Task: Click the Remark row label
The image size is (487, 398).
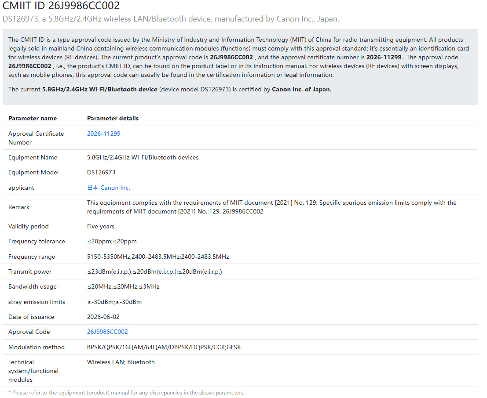Action: 19,207
